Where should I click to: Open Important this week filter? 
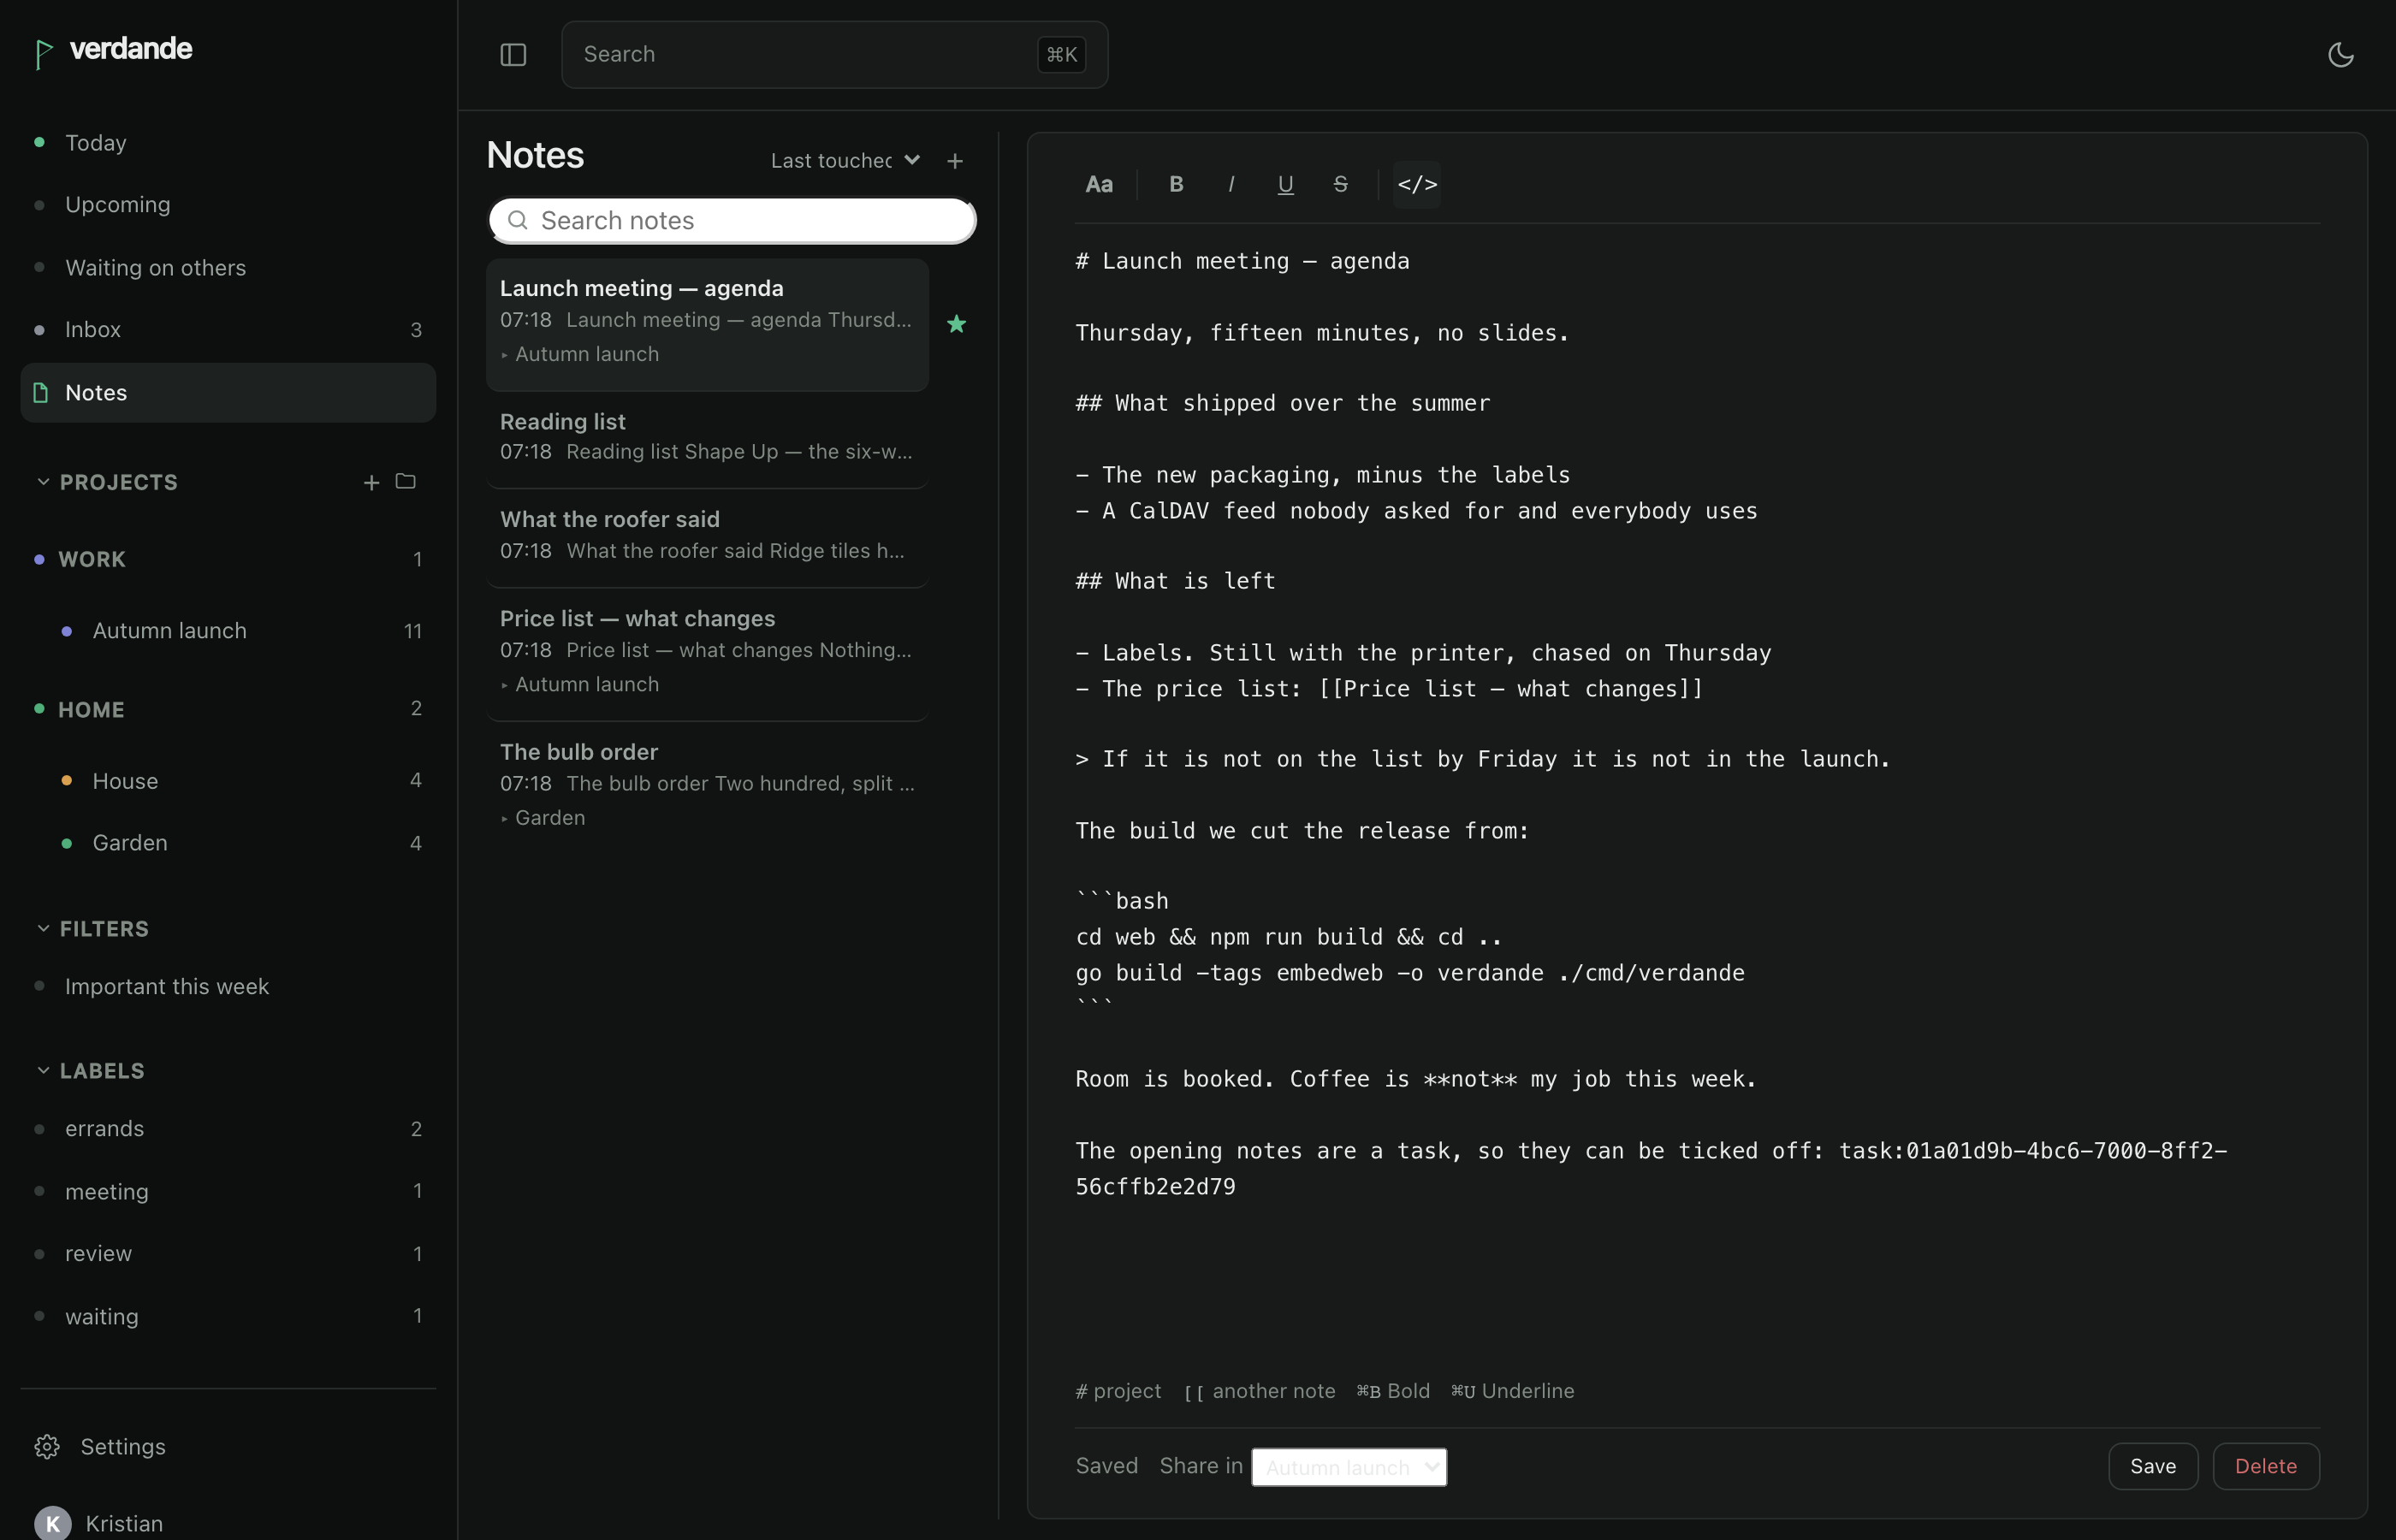pyautogui.click(x=228, y=987)
